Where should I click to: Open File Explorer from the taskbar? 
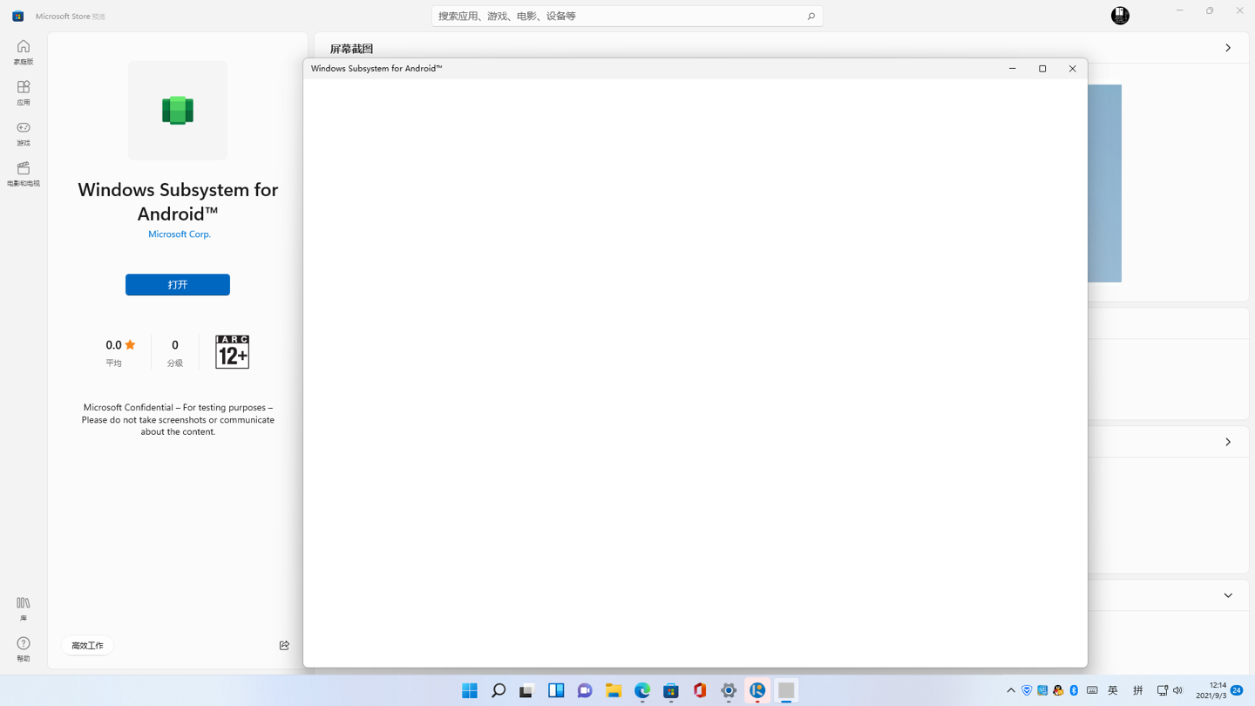click(614, 690)
